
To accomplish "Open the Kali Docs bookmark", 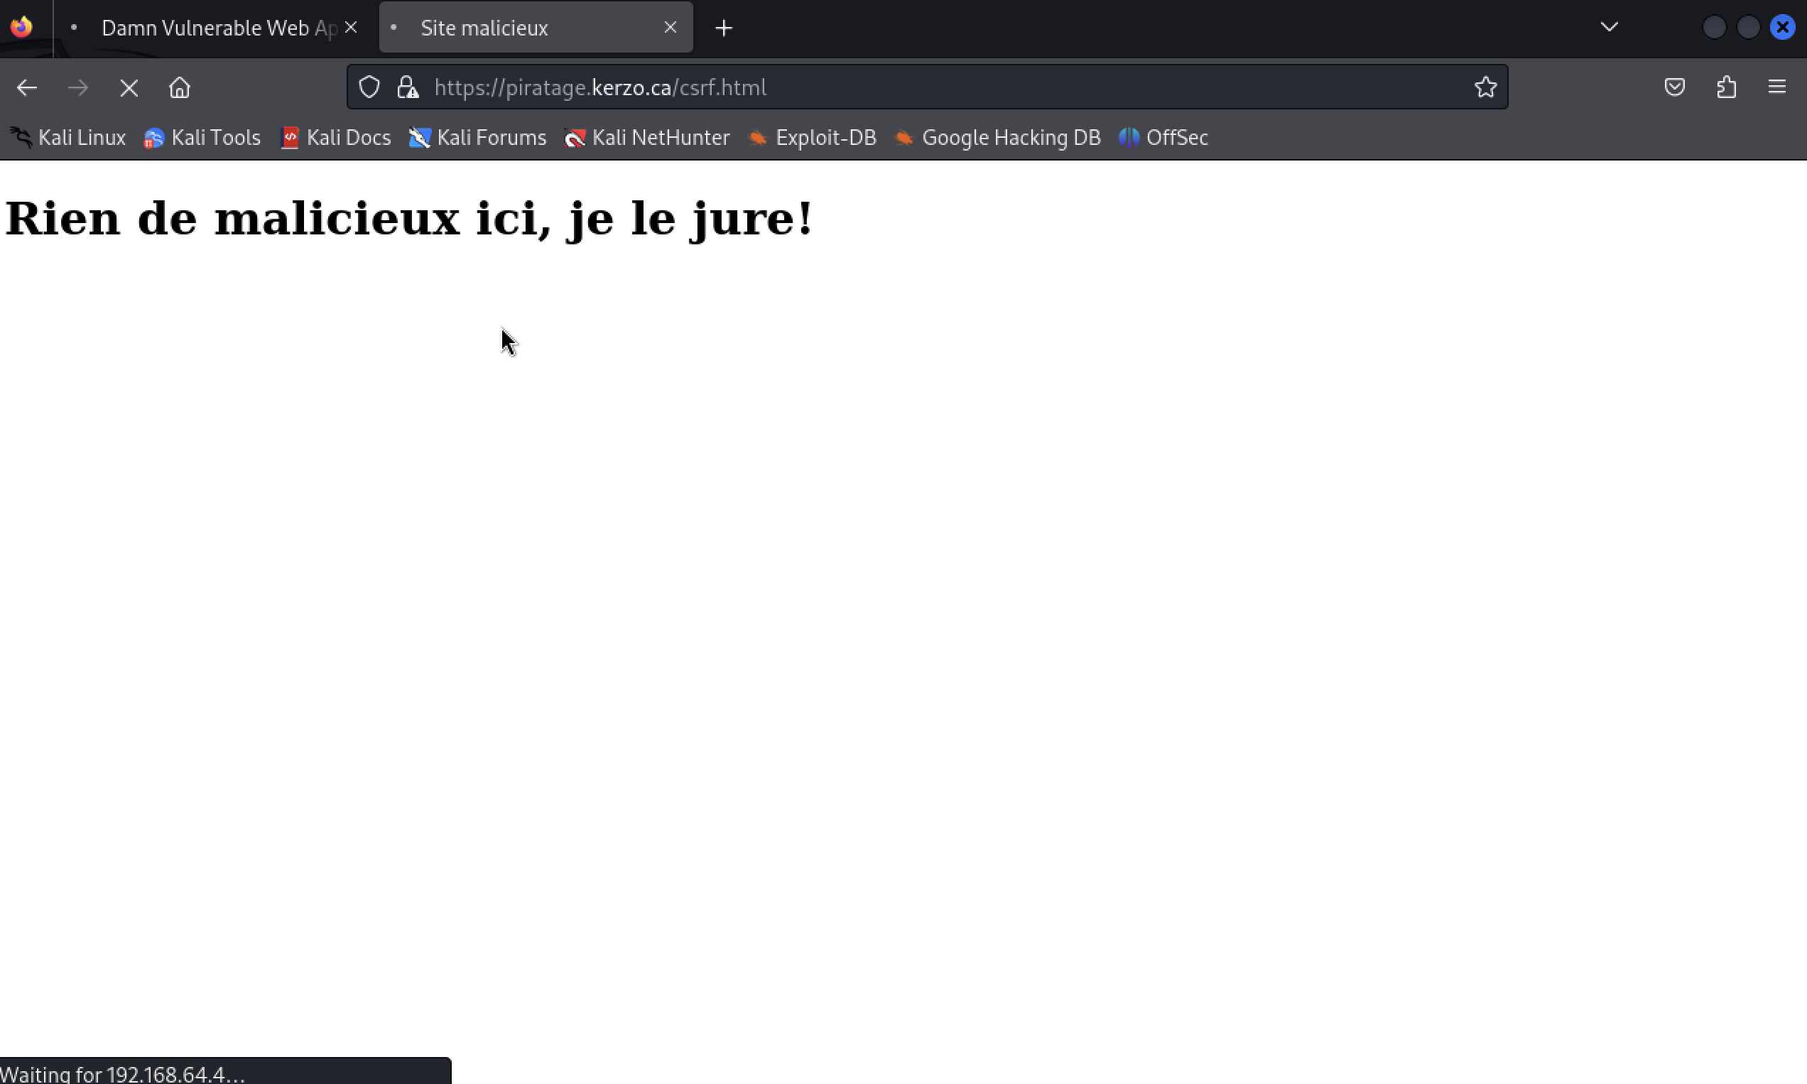I will (336, 137).
